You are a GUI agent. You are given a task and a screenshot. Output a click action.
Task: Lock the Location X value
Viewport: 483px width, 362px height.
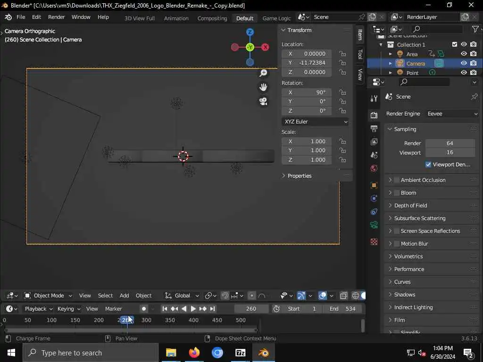(342, 54)
